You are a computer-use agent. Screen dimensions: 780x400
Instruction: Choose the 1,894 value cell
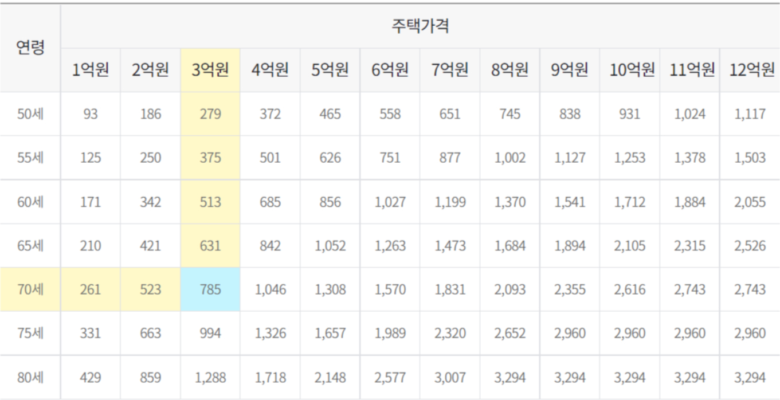tap(570, 245)
